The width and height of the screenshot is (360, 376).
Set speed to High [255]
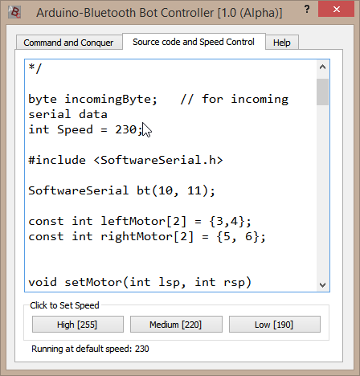coord(78,325)
